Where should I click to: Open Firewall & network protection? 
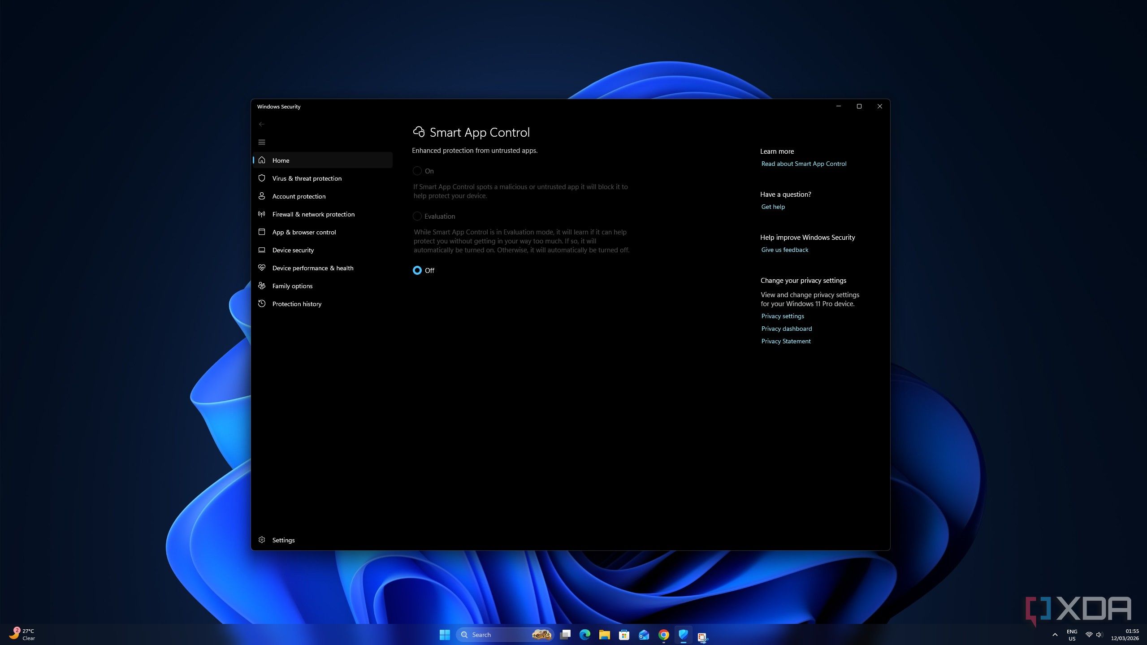[x=323, y=214]
